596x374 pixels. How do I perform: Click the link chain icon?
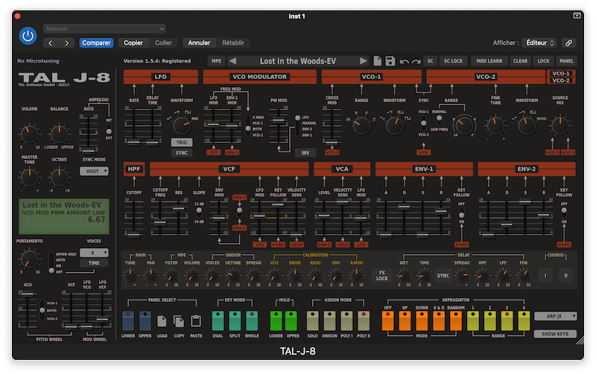coord(568,43)
